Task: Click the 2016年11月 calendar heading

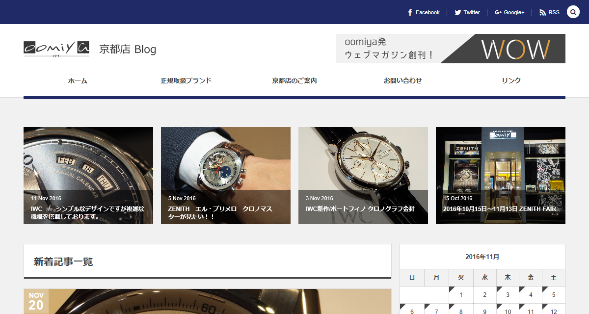Action: coord(482,257)
